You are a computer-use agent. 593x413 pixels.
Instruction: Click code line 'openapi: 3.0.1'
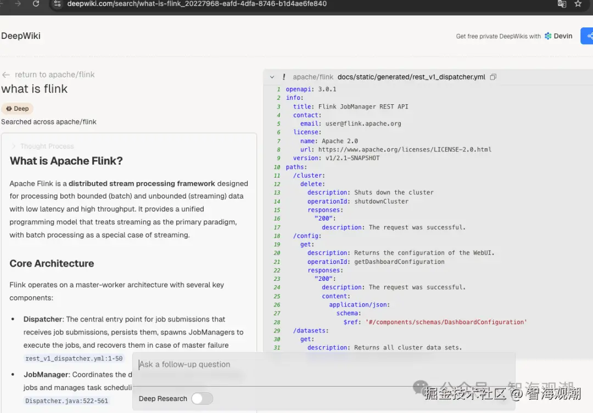(x=311, y=89)
